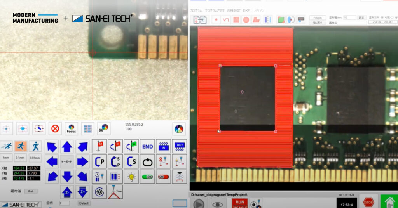Click the light bulb illumination icon
398x208 pixels.
tap(131, 177)
